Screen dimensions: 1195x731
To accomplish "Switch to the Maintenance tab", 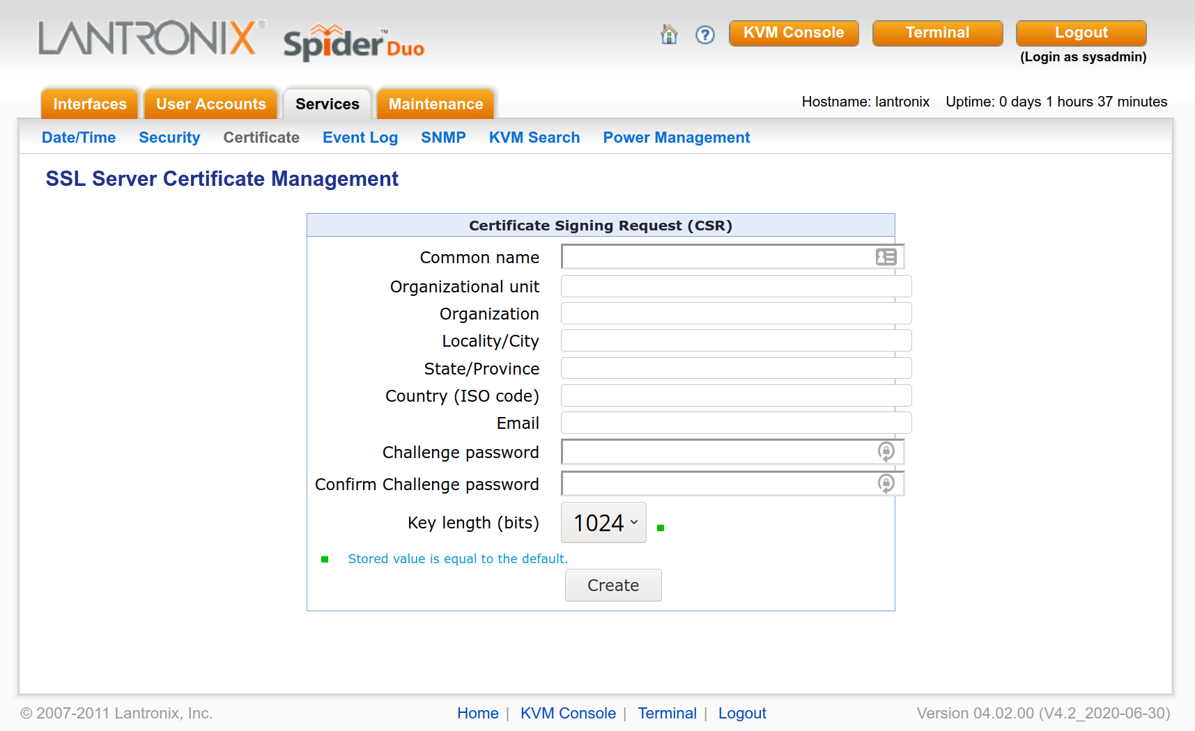I will tap(435, 104).
